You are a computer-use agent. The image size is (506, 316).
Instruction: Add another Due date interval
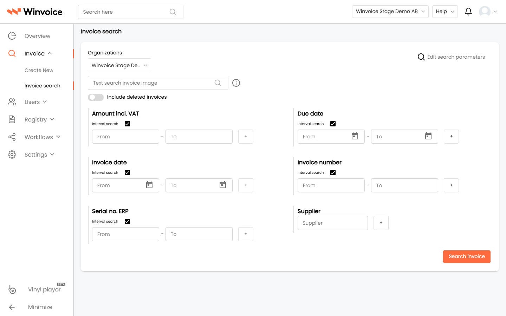point(451,137)
